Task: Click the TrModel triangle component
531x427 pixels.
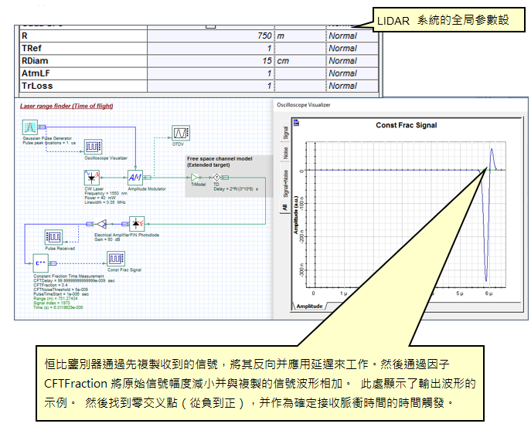Action: point(194,178)
